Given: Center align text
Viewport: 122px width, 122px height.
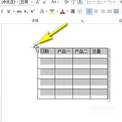Looking at the screenshot, I should pos(96,11).
